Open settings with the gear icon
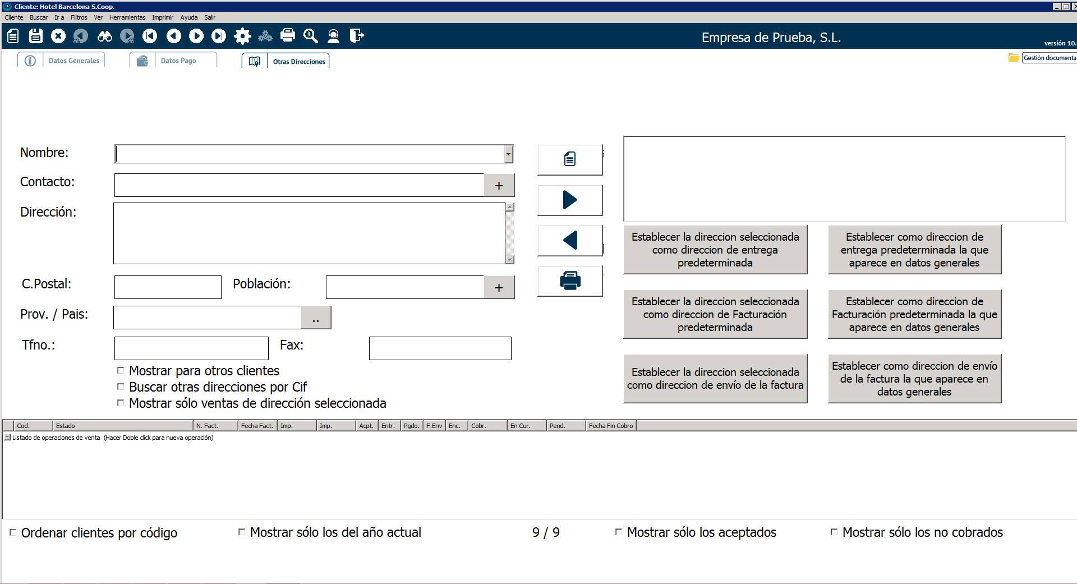The width and height of the screenshot is (1077, 584). (x=242, y=36)
